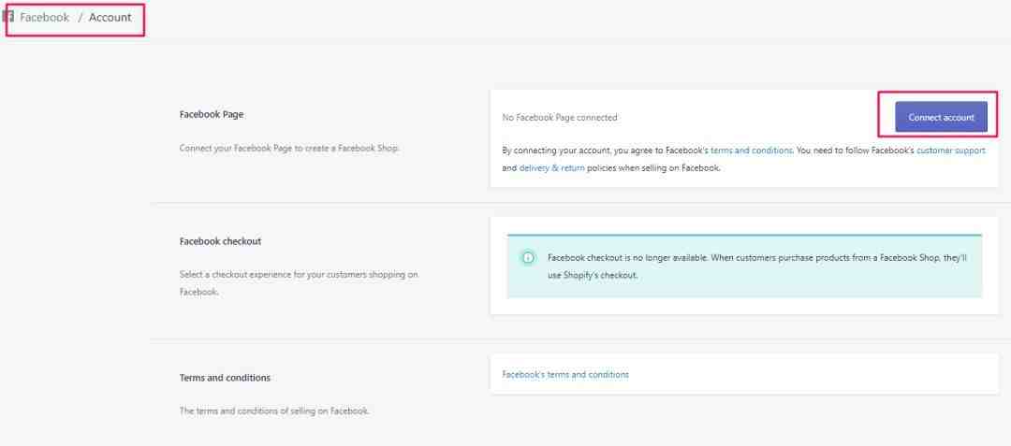1011x446 pixels.
Task: Click the info icon in checkout banner
Action: (x=528, y=258)
